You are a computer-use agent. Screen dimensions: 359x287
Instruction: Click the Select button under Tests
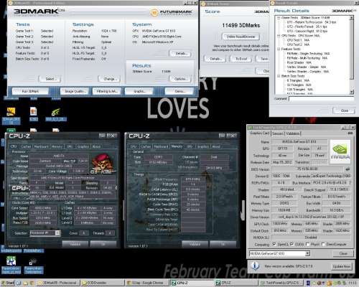50,79
